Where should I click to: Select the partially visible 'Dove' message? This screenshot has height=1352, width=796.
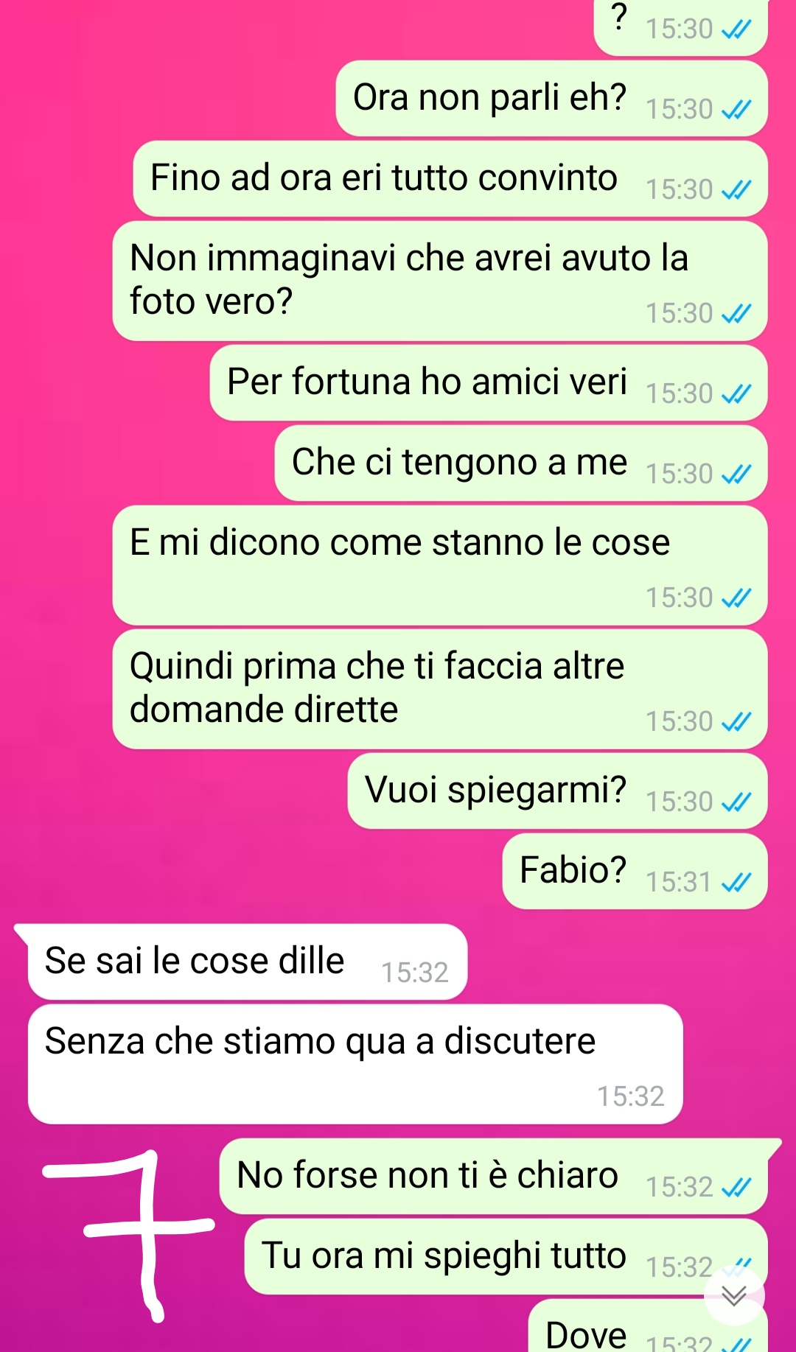coord(648,1326)
